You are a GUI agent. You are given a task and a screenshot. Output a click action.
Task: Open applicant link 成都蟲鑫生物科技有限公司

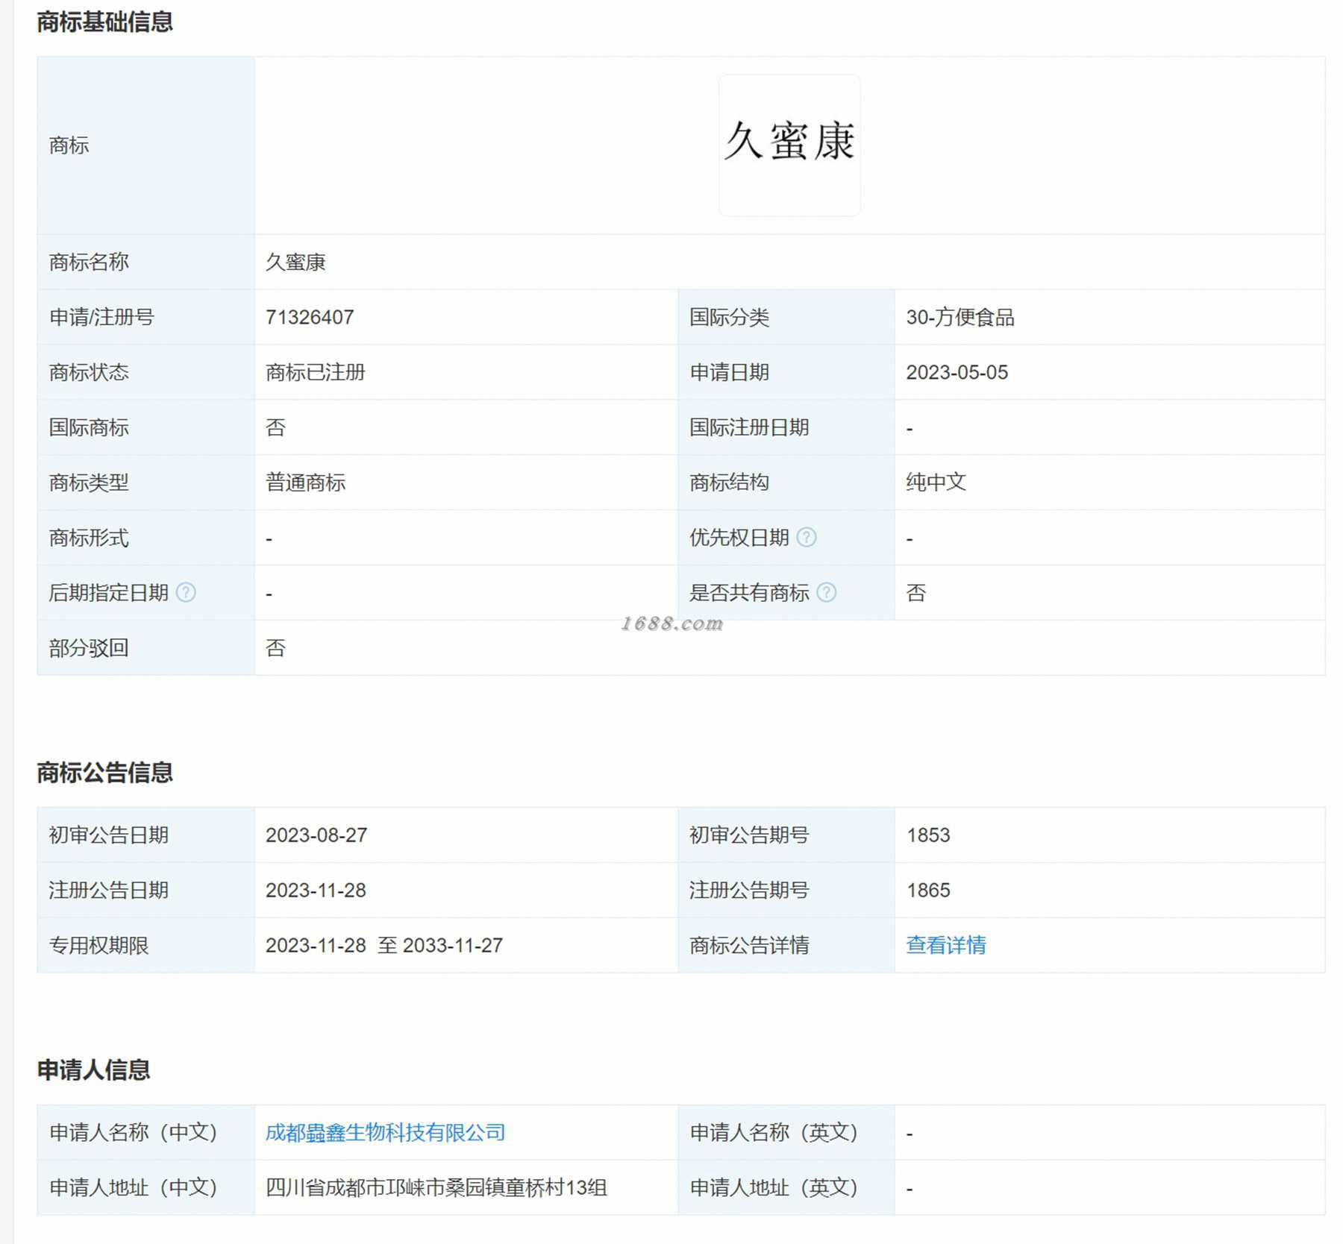(x=385, y=1133)
